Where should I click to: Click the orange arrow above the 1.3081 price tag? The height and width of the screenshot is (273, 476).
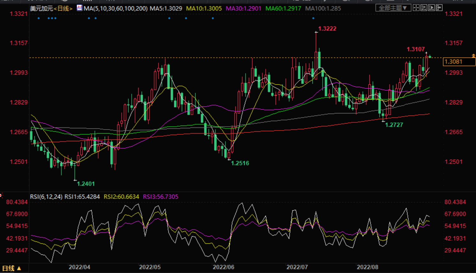pyautogui.click(x=473, y=56)
